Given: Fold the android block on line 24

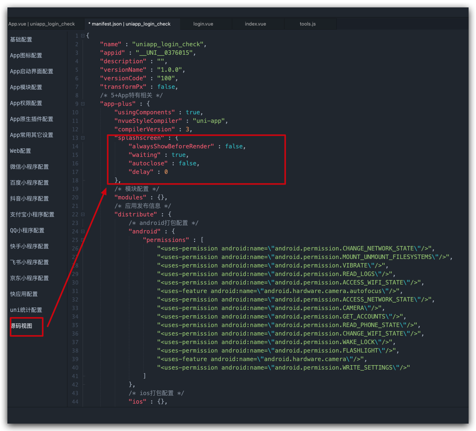Looking at the screenshot, I should [x=83, y=232].
